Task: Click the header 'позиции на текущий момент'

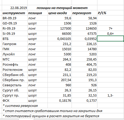Action: point(62,8)
